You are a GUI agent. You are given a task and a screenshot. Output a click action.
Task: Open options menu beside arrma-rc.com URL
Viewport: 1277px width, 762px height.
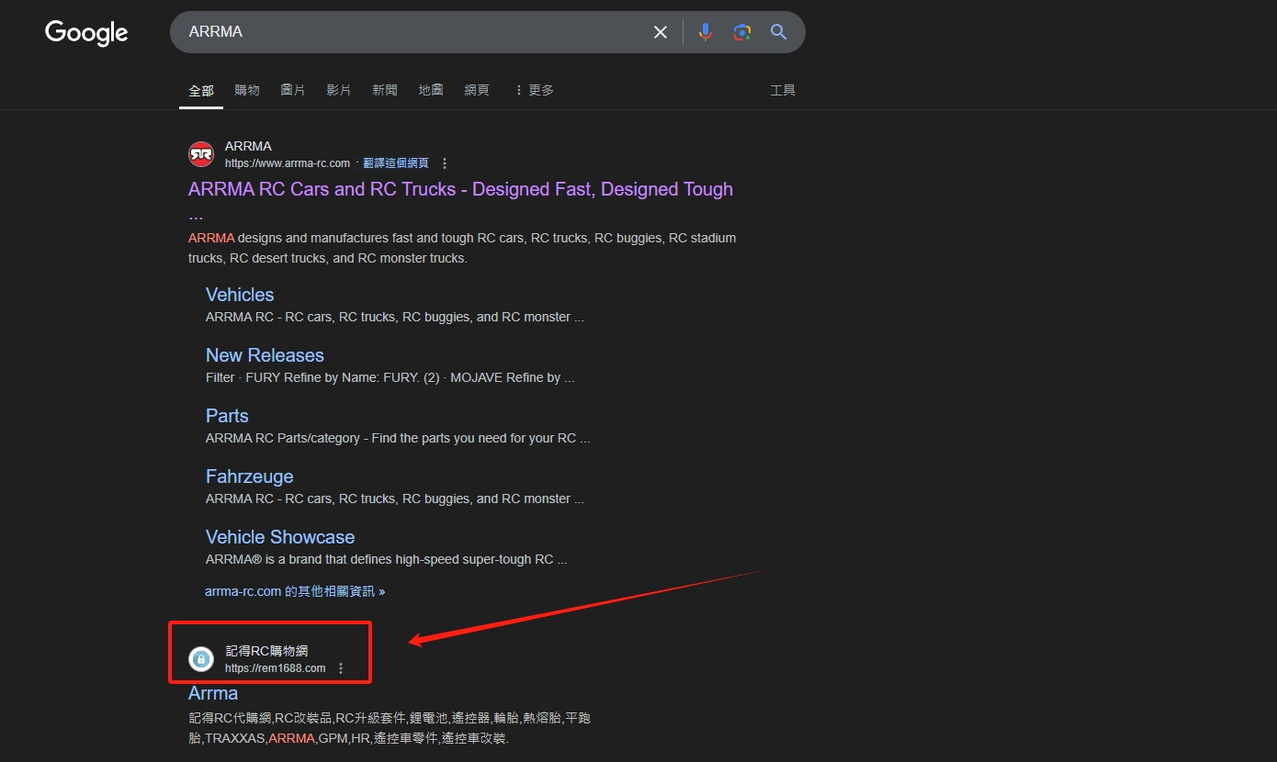[445, 163]
